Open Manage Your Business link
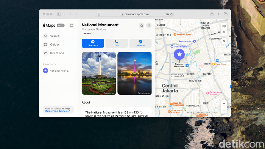This screenshot has width=265, height=149. 58,111
